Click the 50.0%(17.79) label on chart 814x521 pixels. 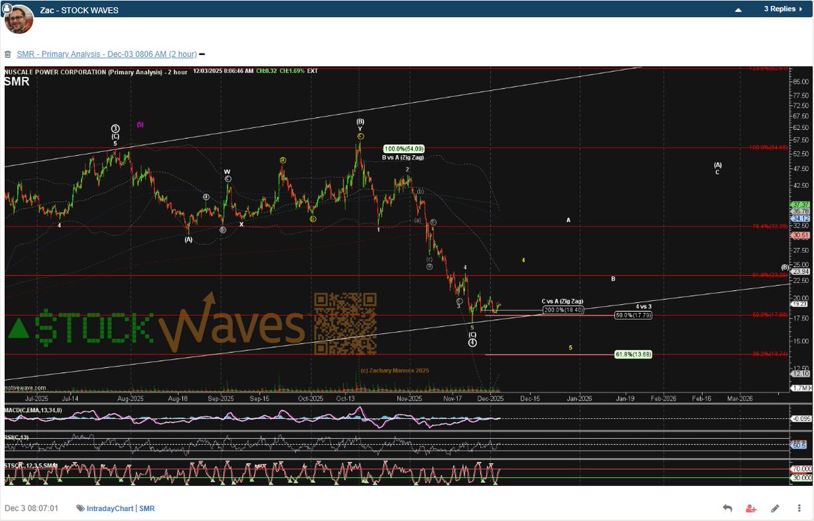[633, 315]
